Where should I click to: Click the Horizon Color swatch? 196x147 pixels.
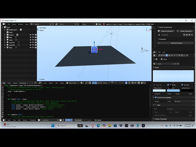coord(159,91)
